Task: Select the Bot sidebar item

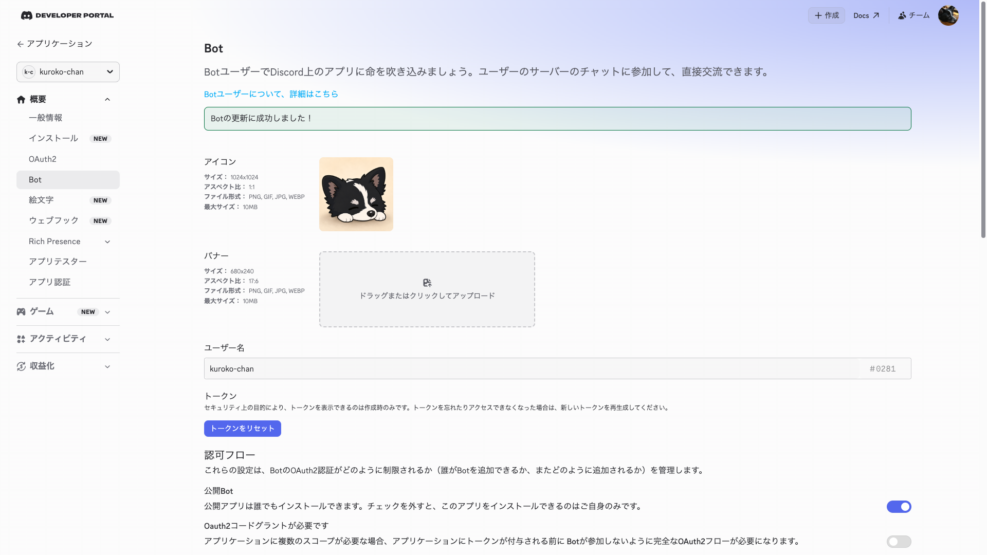Action: tap(68, 180)
